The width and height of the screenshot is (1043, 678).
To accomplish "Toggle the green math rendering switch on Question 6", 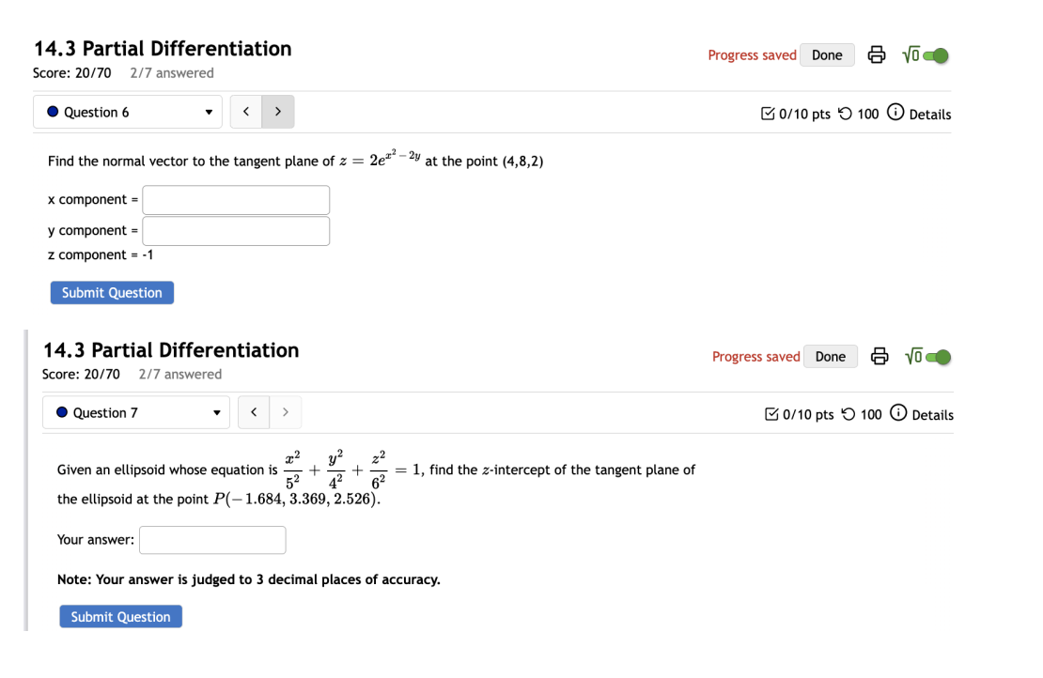I will 934,54.
